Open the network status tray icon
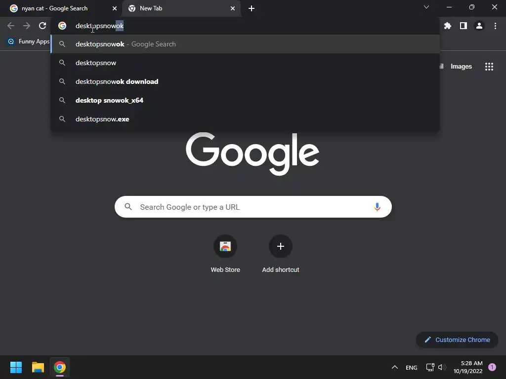 click(x=430, y=367)
